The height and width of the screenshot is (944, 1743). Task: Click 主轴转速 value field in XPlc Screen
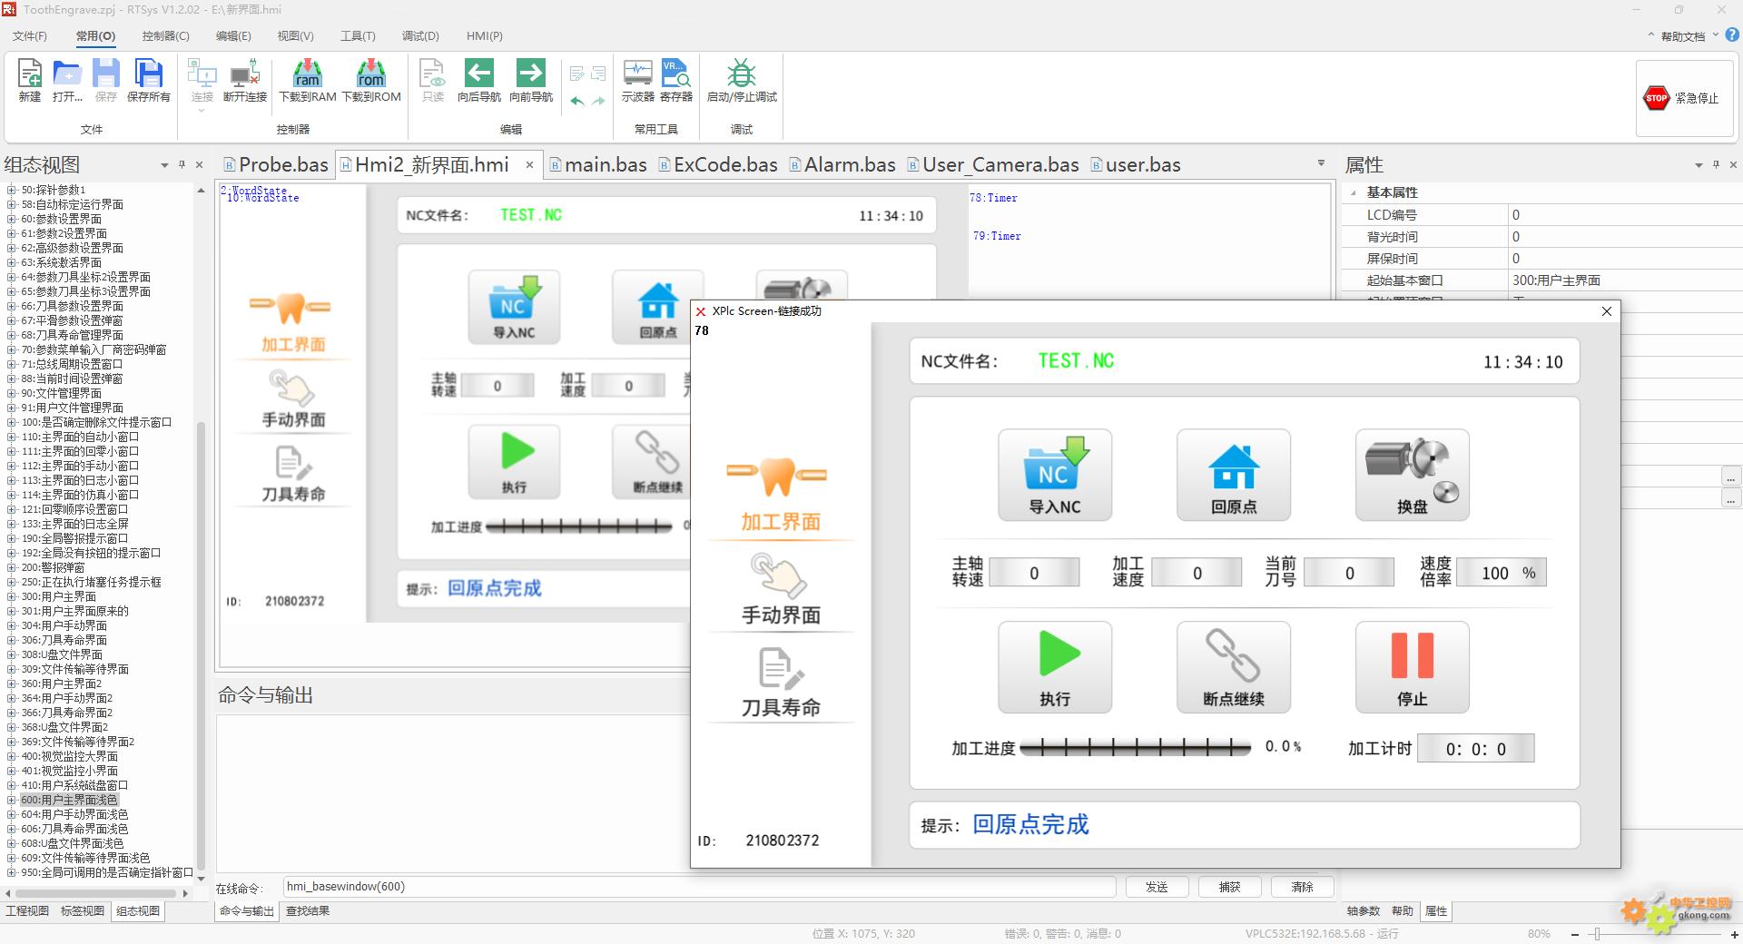[x=1034, y=573]
